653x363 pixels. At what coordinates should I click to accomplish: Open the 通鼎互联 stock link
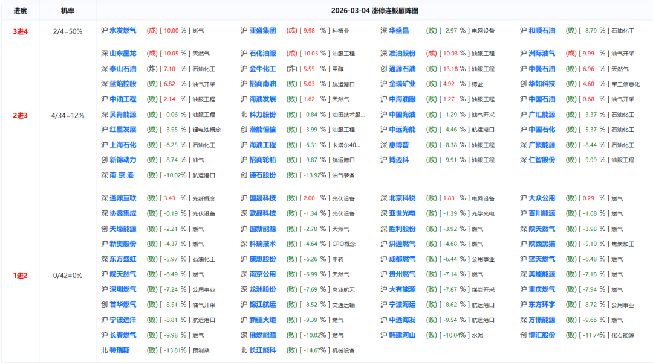[123, 198]
